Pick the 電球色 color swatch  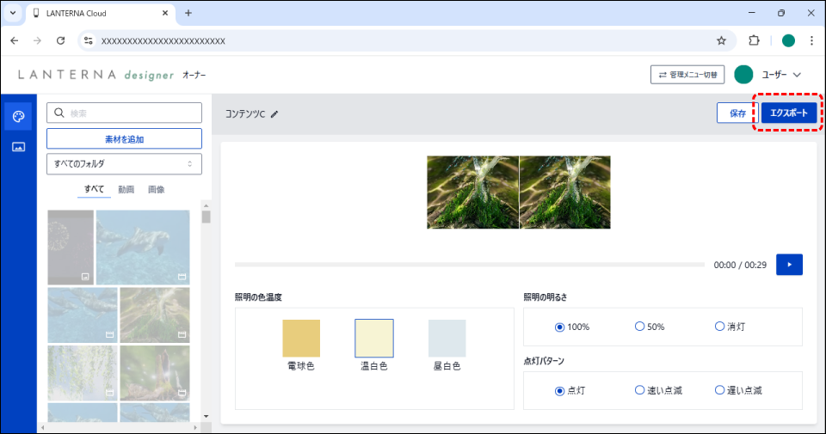[301, 338]
